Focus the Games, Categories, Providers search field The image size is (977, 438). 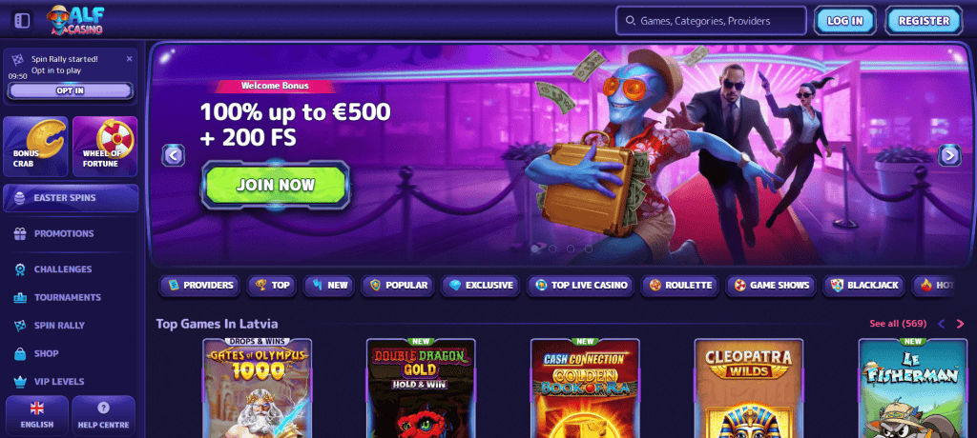tap(711, 21)
